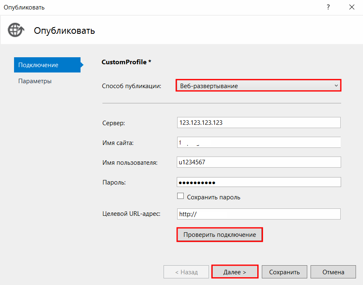This screenshot has width=363, height=285.
Task: Click the Help question mark icon
Action: (x=328, y=7)
